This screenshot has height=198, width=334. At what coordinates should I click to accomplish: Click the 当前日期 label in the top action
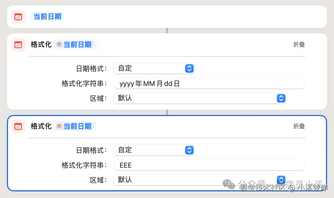(x=48, y=17)
